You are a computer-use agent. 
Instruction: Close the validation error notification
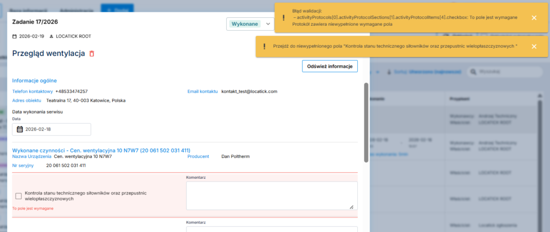pyautogui.click(x=533, y=18)
